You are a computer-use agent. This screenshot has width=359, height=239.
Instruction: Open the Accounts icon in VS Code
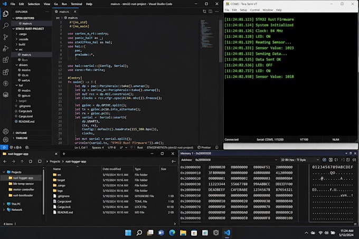[x=5, y=131]
